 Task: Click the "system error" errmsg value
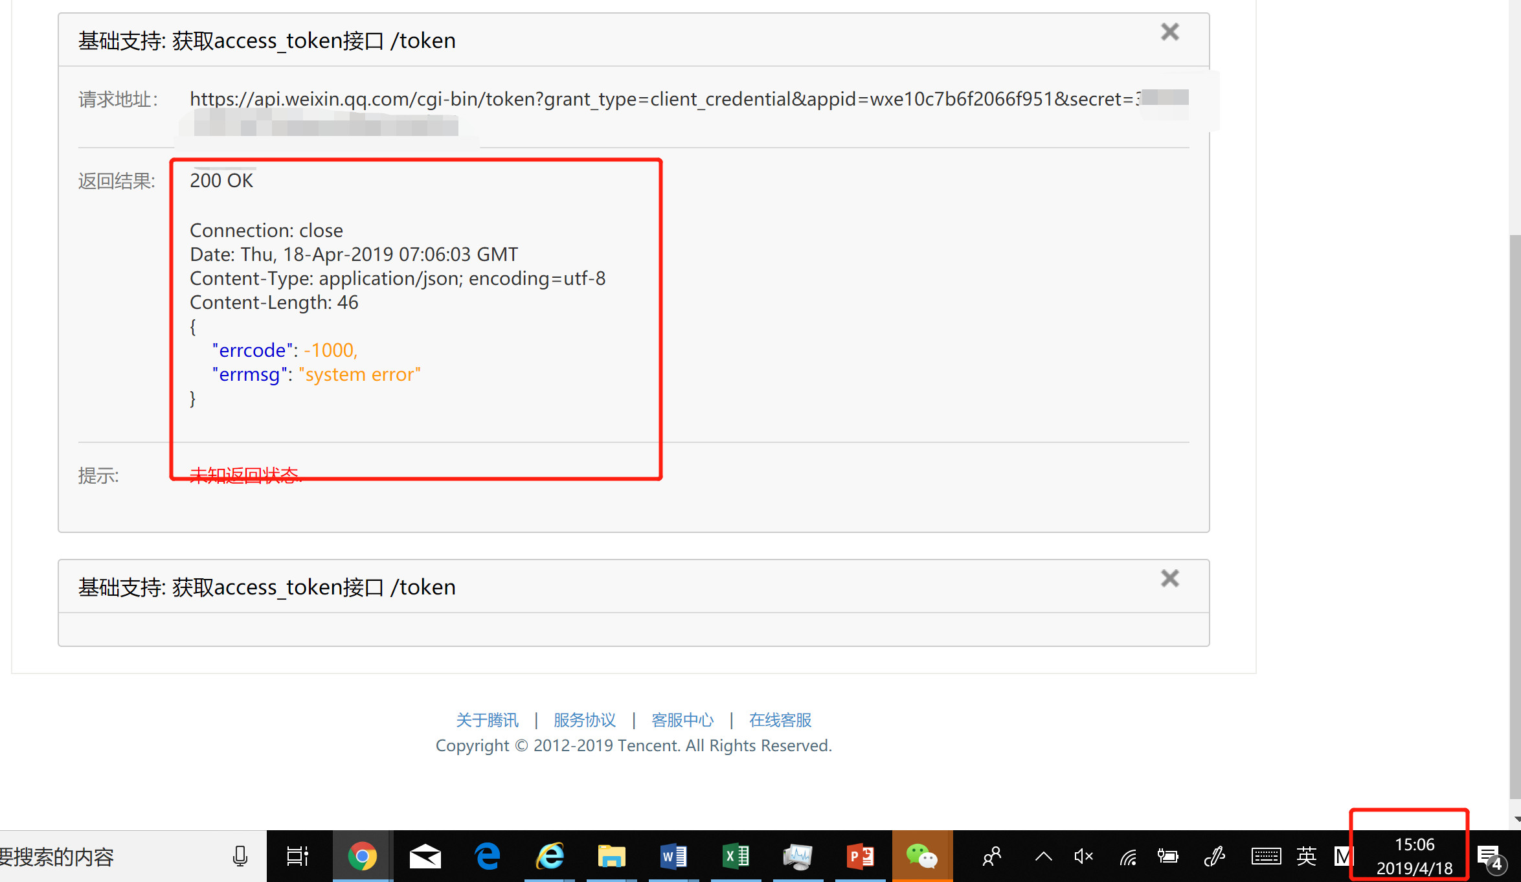(x=359, y=375)
